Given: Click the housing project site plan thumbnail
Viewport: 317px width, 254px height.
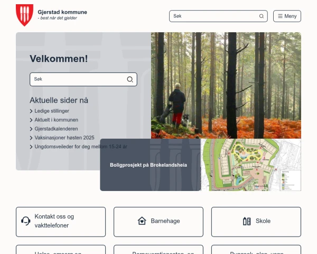Looking at the screenshot, I should pyautogui.click(x=251, y=165).
